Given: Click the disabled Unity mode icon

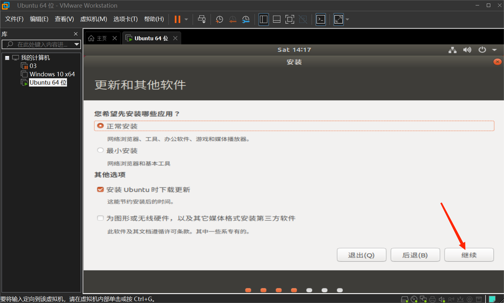Looking at the screenshot, I should click(x=303, y=19).
